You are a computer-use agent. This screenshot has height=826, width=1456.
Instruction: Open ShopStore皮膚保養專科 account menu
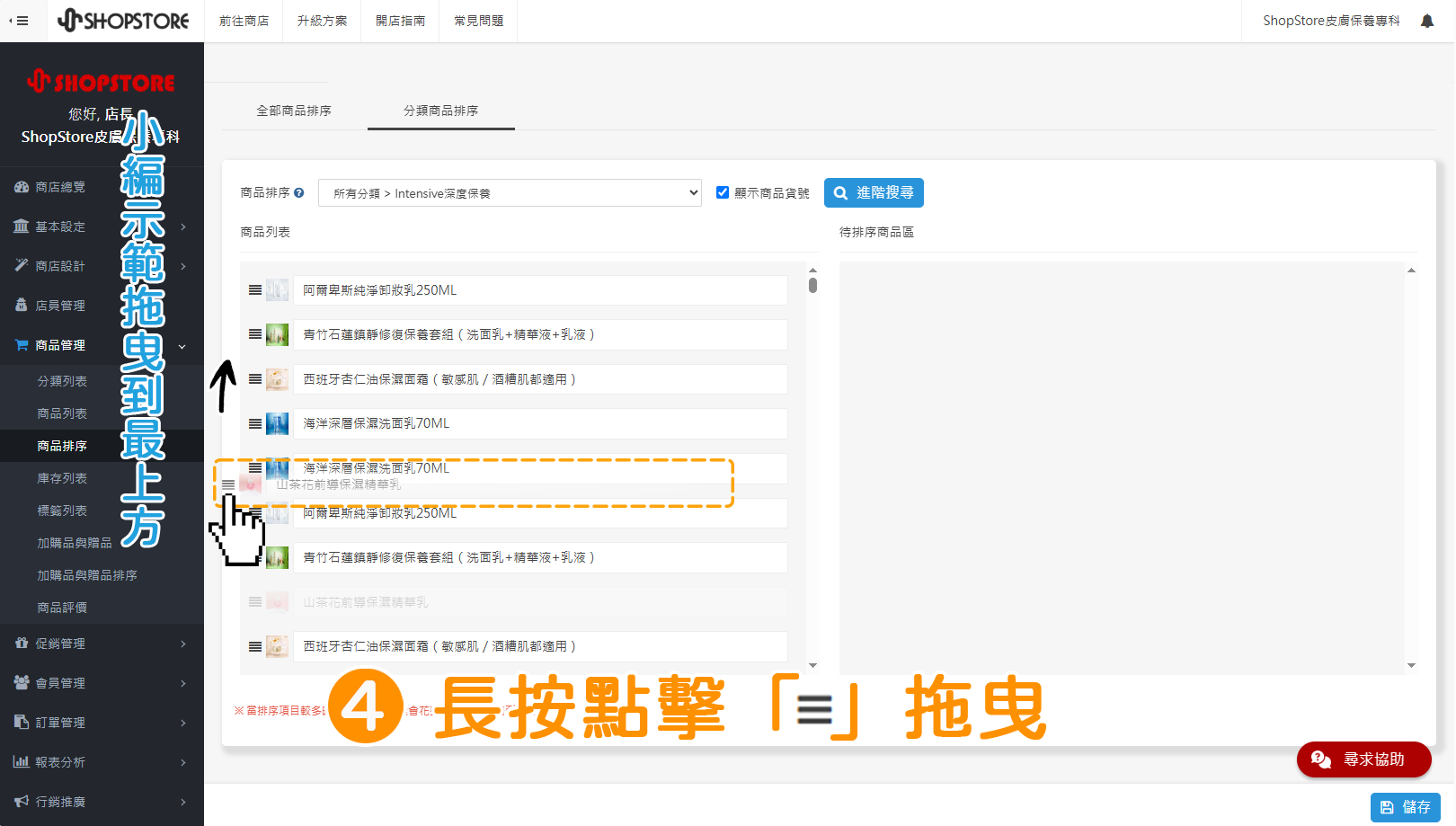tap(1331, 21)
